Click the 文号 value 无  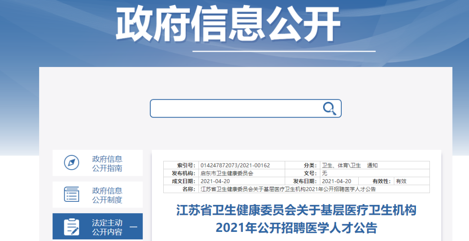(x=324, y=173)
